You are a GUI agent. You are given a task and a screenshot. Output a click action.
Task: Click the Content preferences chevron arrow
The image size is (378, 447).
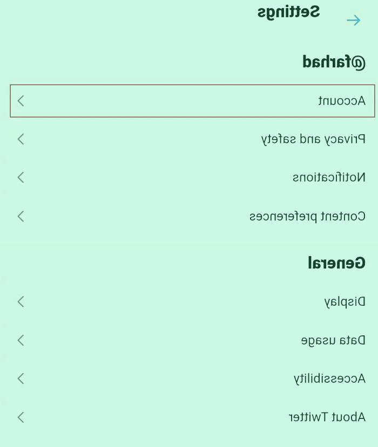pos(21,216)
